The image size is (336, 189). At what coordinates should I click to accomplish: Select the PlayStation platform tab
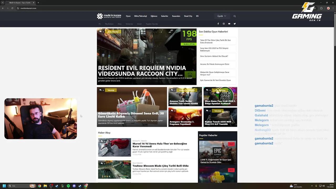pyautogui.click(x=109, y=24)
